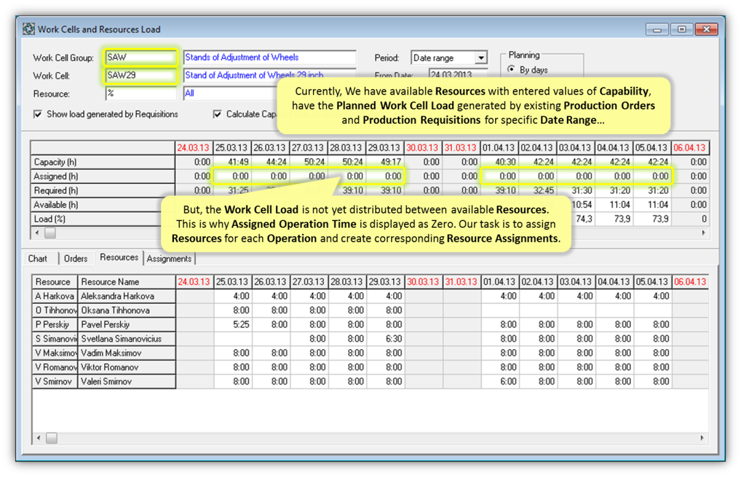Click the Resource Name column header
Viewport: 741px width, 477px height.
point(127,282)
